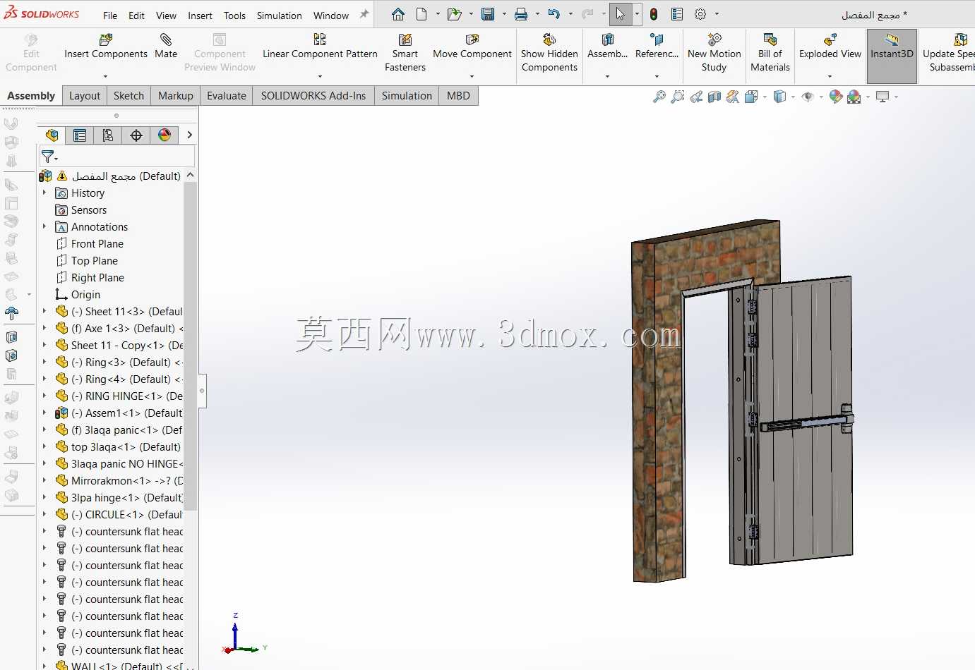Open the ConfigurationManager tab
Screen dimensions: 975x670
(108, 135)
